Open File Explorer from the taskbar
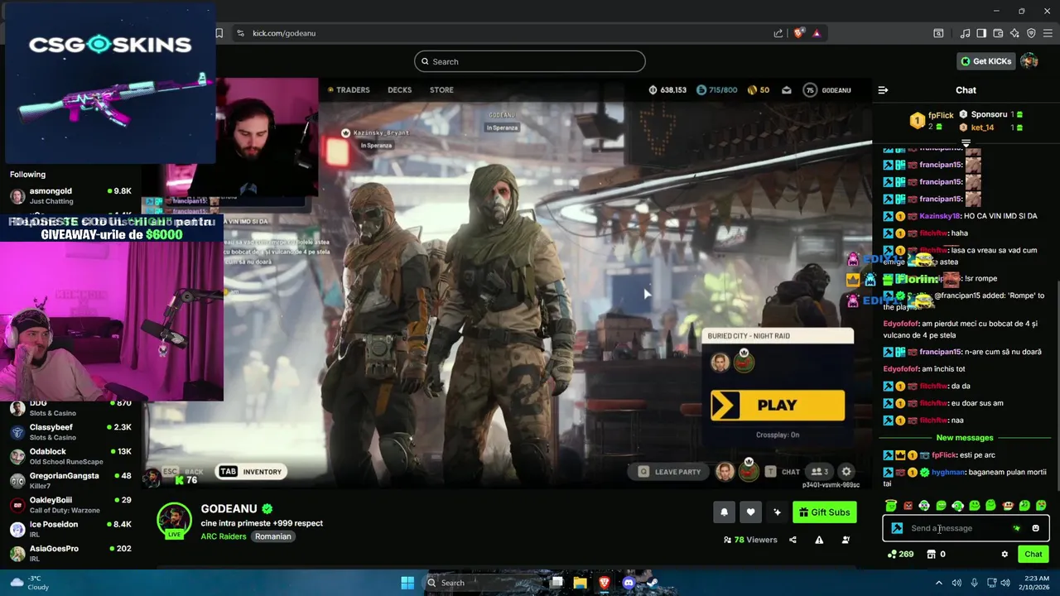Image resolution: width=1060 pixels, height=596 pixels. pyautogui.click(x=581, y=583)
